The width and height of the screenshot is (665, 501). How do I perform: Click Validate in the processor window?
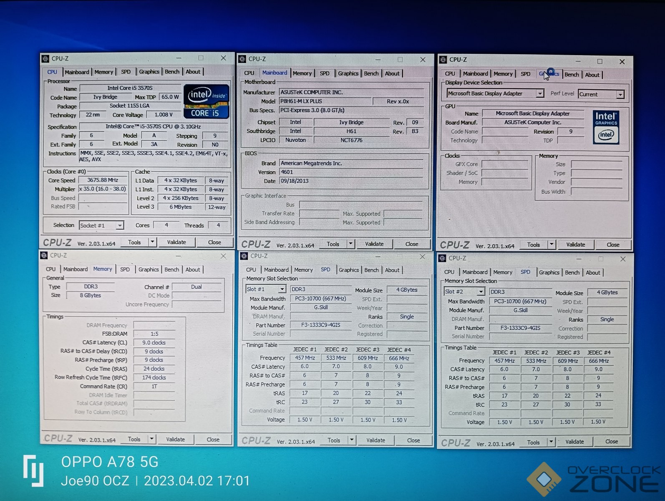pos(176,242)
